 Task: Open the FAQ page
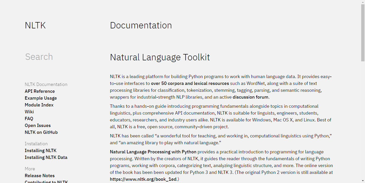(29, 119)
